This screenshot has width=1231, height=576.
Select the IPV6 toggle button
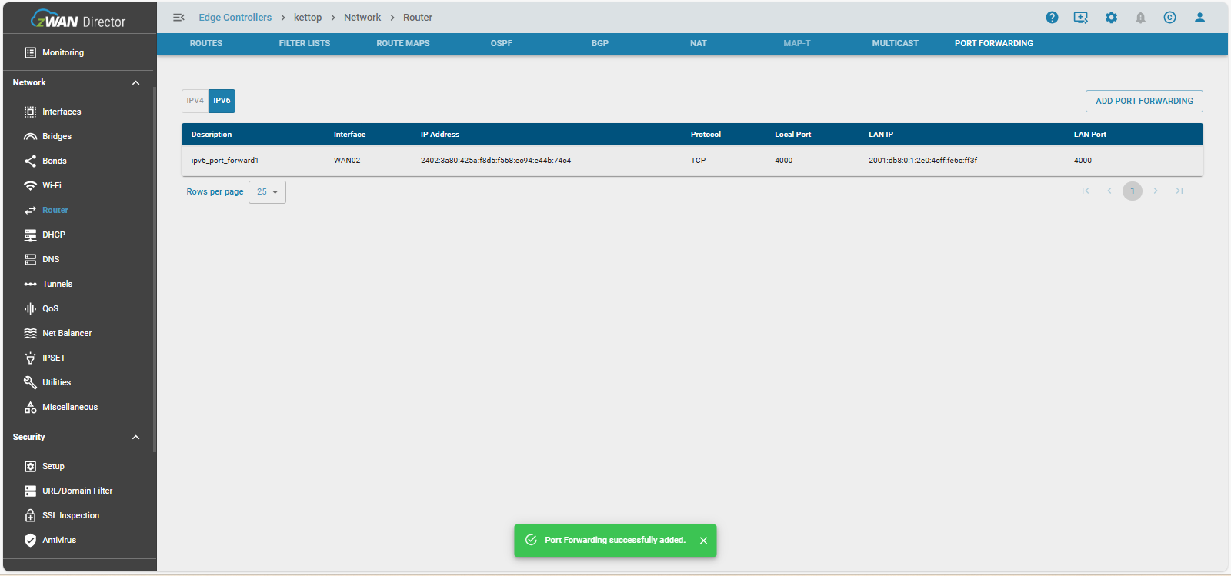(x=222, y=101)
